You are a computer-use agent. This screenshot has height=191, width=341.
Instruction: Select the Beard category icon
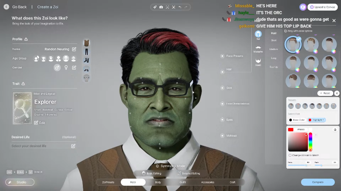click(258, 61)
